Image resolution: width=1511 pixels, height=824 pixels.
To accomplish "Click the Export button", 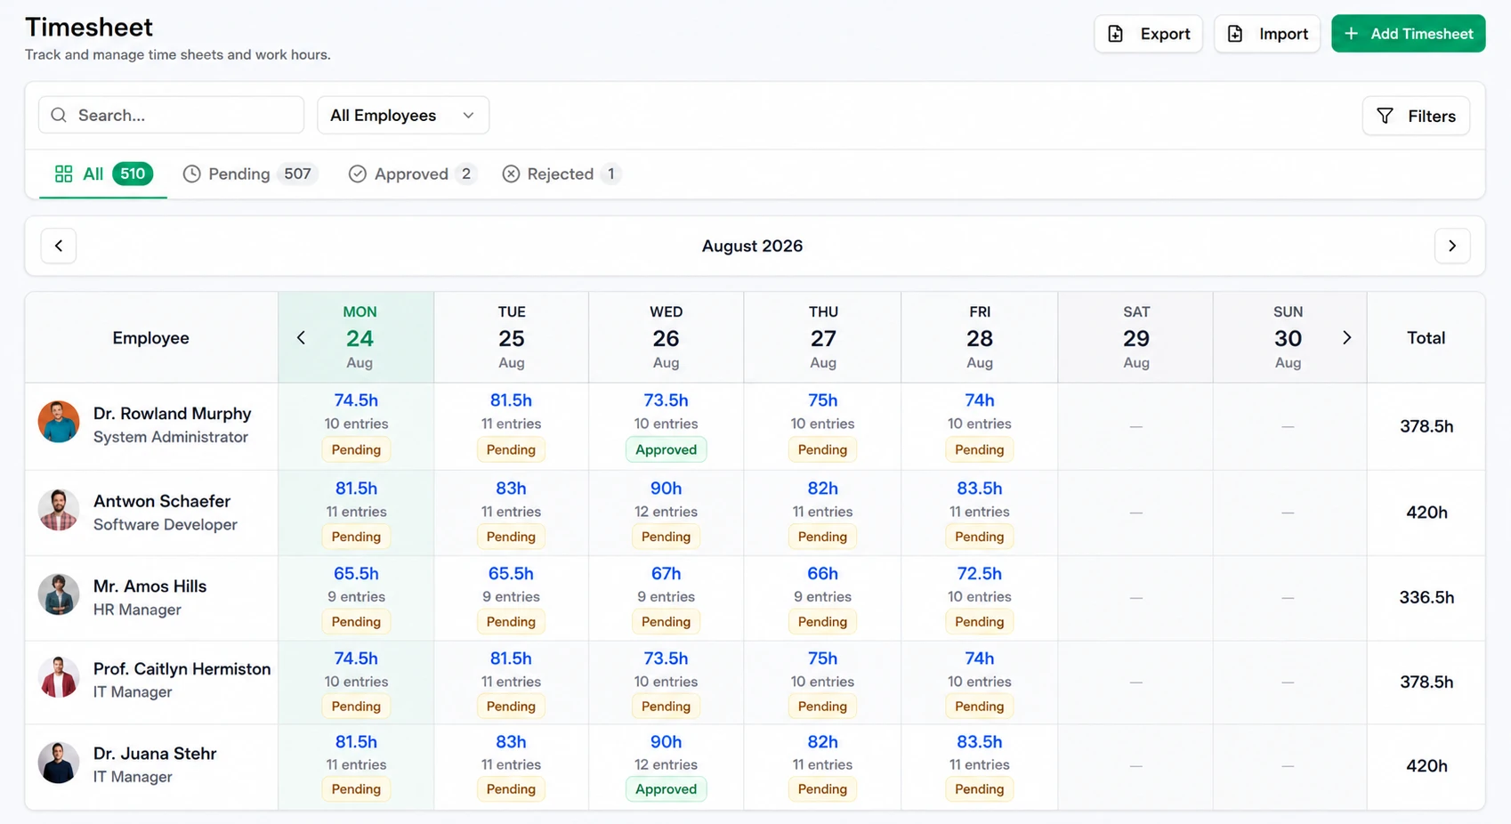I will tap(1148, 34).
